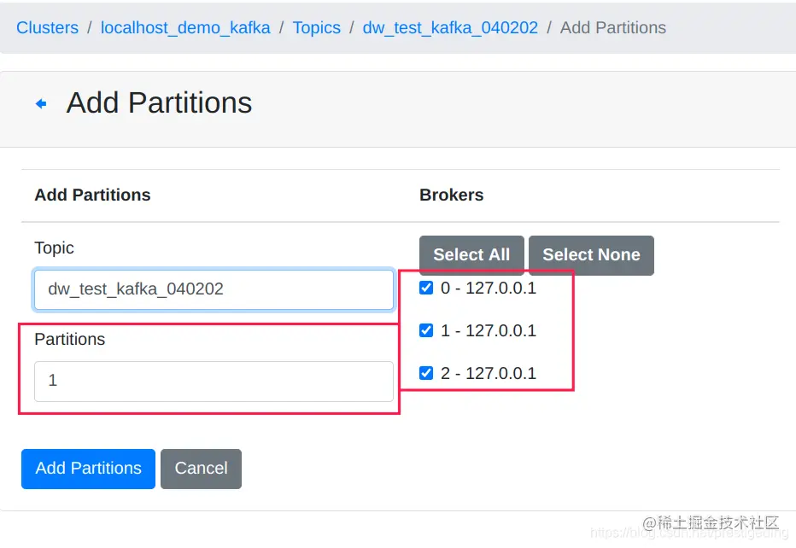Click the Brokers column header
796x548 pixels.
click(451, 195)
